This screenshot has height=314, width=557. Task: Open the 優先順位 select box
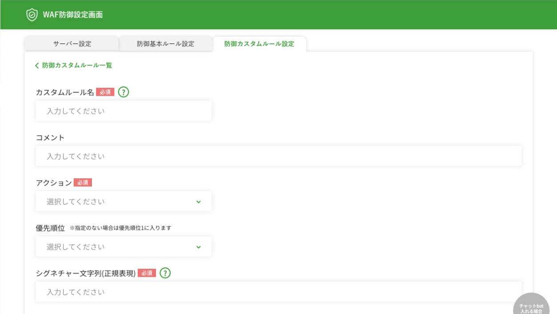point(123,247)
